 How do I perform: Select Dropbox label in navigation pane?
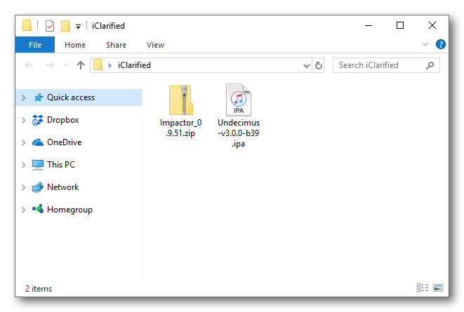62,120
